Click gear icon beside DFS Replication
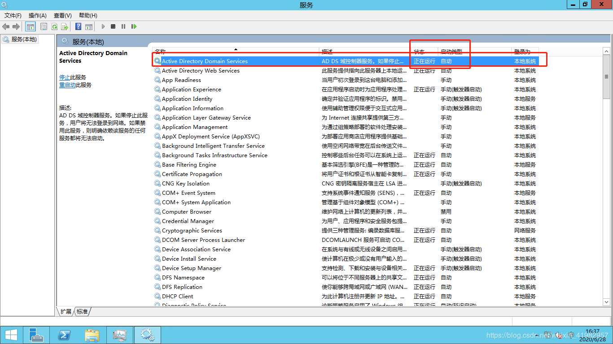 [x=158, y=287]
